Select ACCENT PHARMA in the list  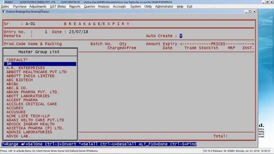[x=40, y=100]
